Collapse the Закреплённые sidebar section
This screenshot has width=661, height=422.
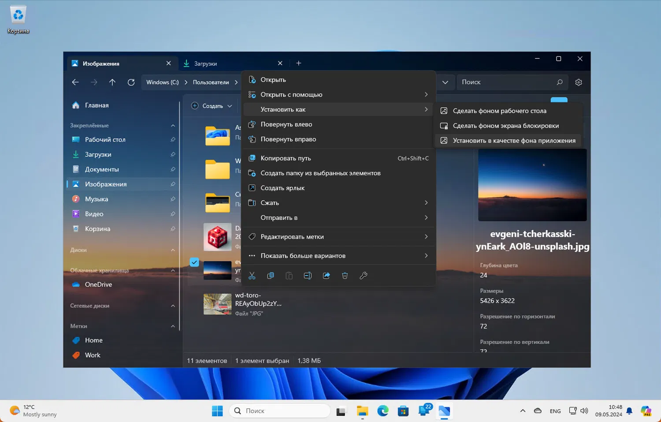pyautogui.click(x=173, y=126)
